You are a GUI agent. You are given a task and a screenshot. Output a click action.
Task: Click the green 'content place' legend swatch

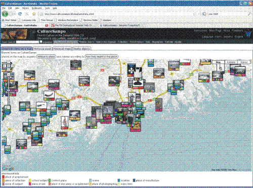[x=50, y=180]
